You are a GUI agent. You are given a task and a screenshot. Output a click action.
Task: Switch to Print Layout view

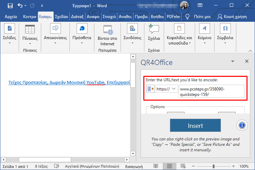(x=169, y=166)
